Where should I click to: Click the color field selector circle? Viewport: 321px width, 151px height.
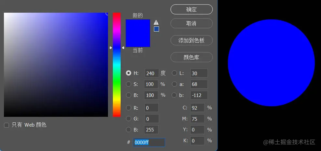click(107, 13)
